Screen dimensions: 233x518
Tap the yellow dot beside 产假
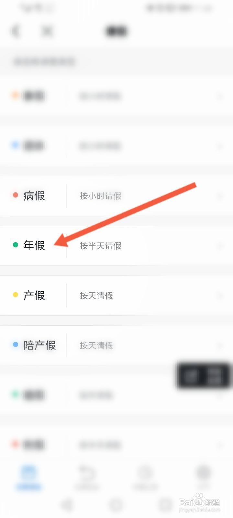coord(15,295)
